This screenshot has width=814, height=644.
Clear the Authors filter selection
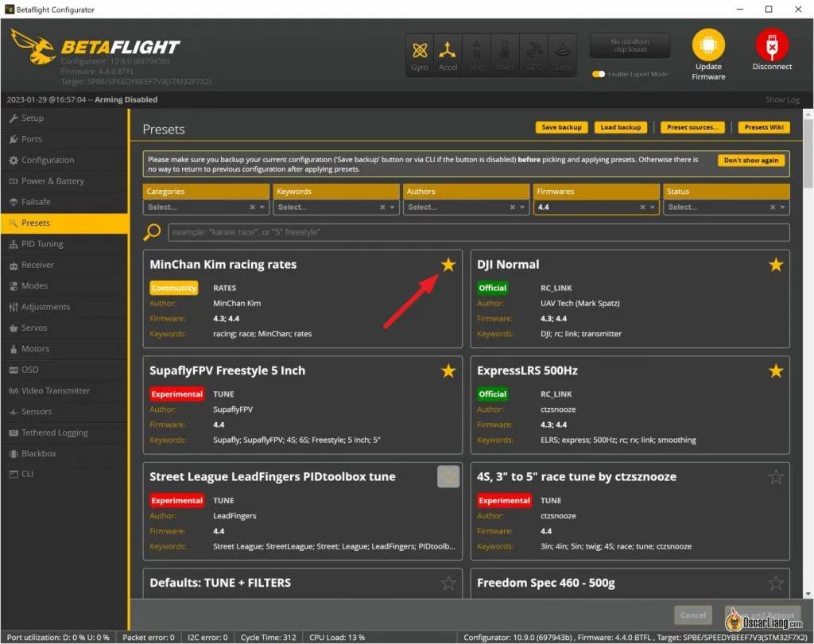(x=513, y=208)
